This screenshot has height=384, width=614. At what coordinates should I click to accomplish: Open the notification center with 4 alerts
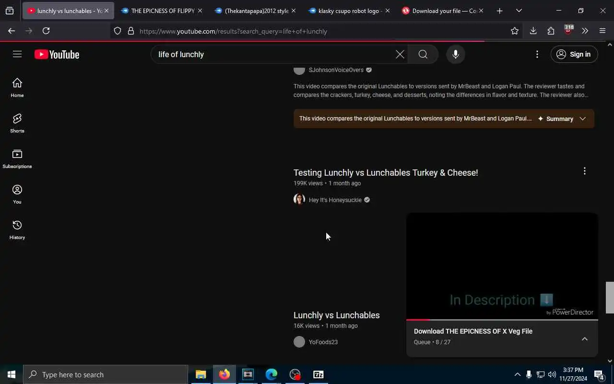[x=599, y=374]
